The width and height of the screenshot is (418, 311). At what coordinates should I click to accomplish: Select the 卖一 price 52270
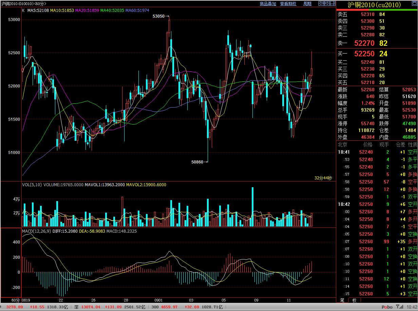pyautogui.click(x=364, y=43)
